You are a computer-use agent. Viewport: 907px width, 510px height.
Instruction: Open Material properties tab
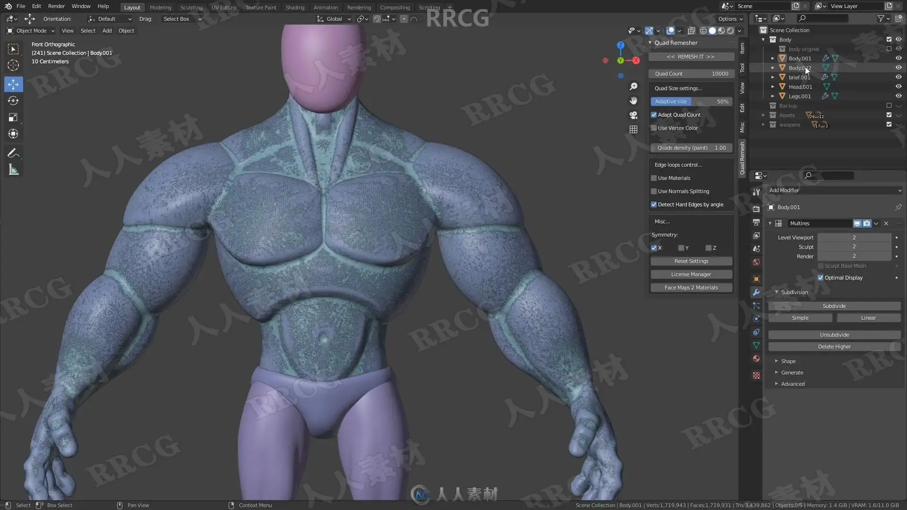click(756, 358)
